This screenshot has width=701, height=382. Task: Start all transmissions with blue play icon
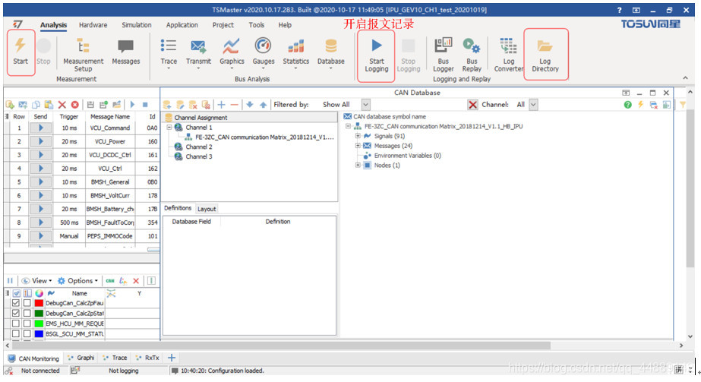point(132,105)
